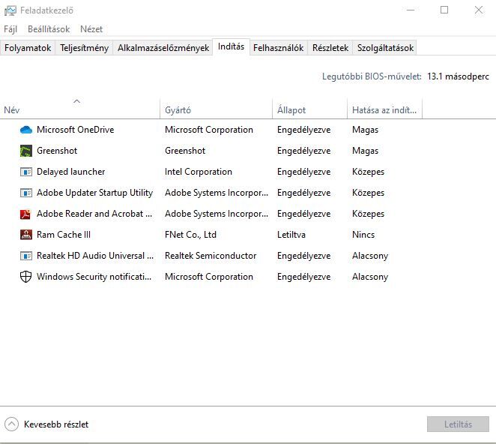This screenshot has height=444, width=496.
Task: Close the Feladatkezelő window
Action: (x=479, y=10)
